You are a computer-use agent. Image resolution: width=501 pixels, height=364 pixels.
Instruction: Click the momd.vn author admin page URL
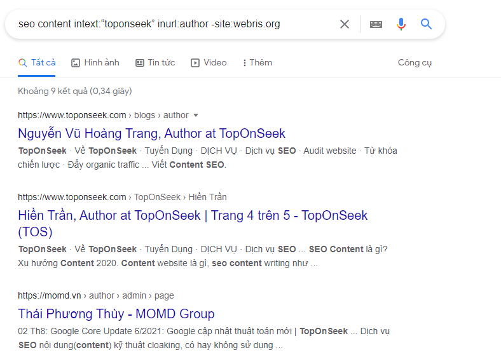tap(95, 295)
